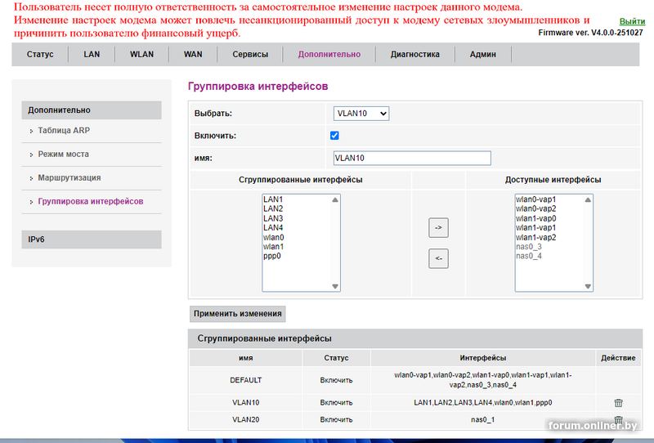
Task: Click grouped list scrollbar down arrow
Action: coord(335,286)
